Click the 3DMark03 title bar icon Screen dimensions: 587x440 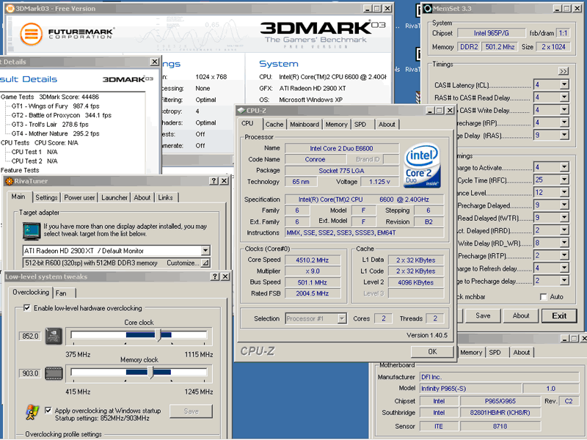coord(10,8)
